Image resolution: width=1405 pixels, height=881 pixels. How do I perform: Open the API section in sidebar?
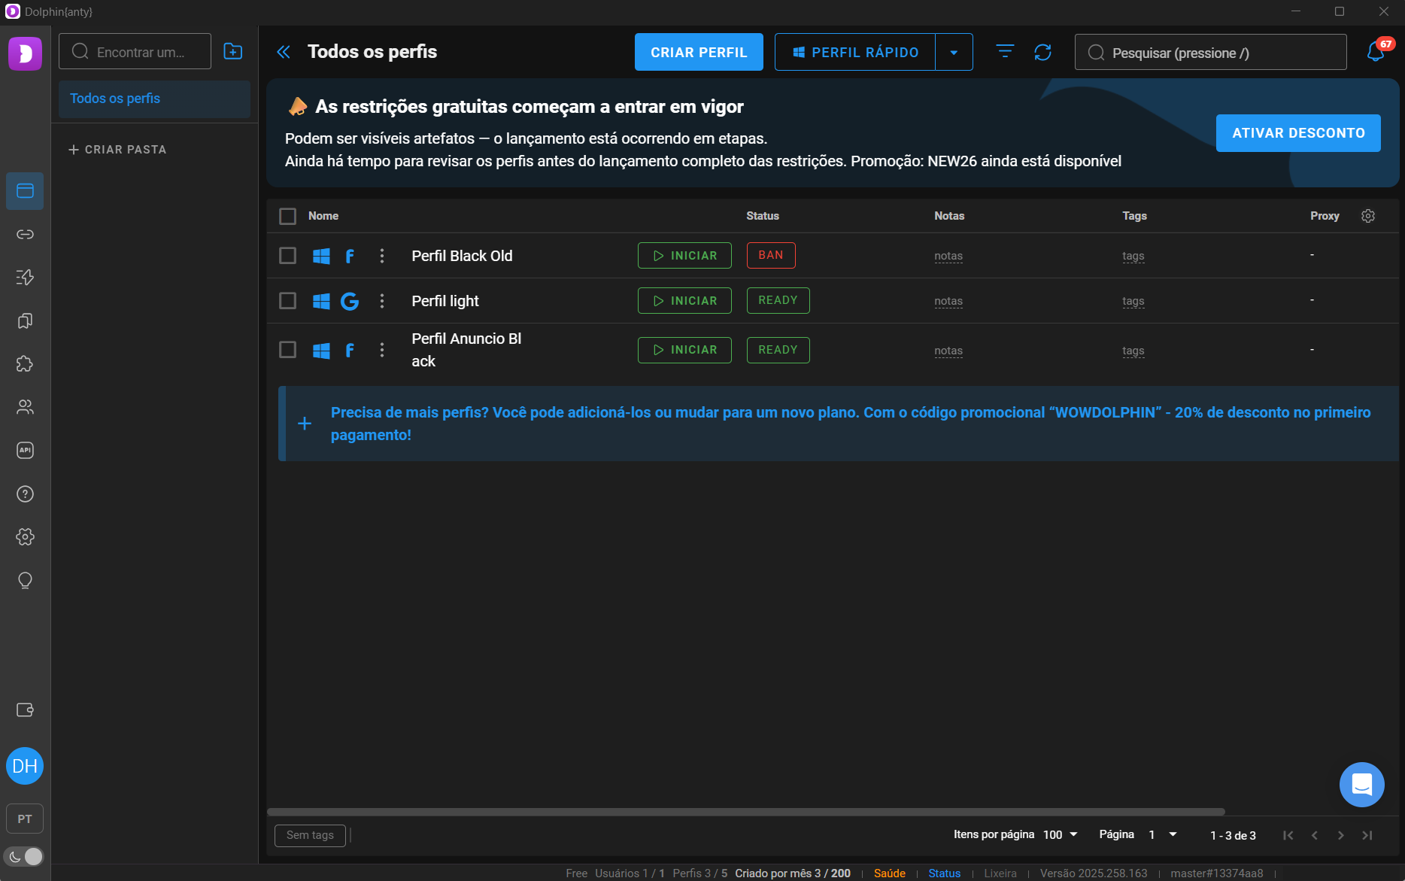[25, 451]
